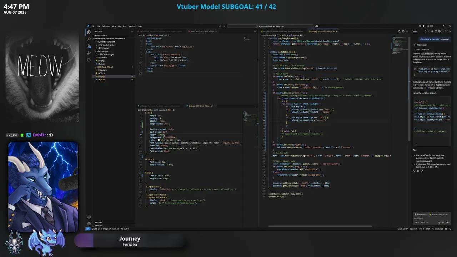The image size is (457, 257).
Task: Click rgb(255, 255, 255) color swatch
Action: pos(159,140)
